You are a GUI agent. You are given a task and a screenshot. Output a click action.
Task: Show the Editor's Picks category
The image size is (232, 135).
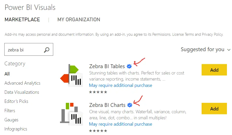pyautogui.click(x=16, y=101)
